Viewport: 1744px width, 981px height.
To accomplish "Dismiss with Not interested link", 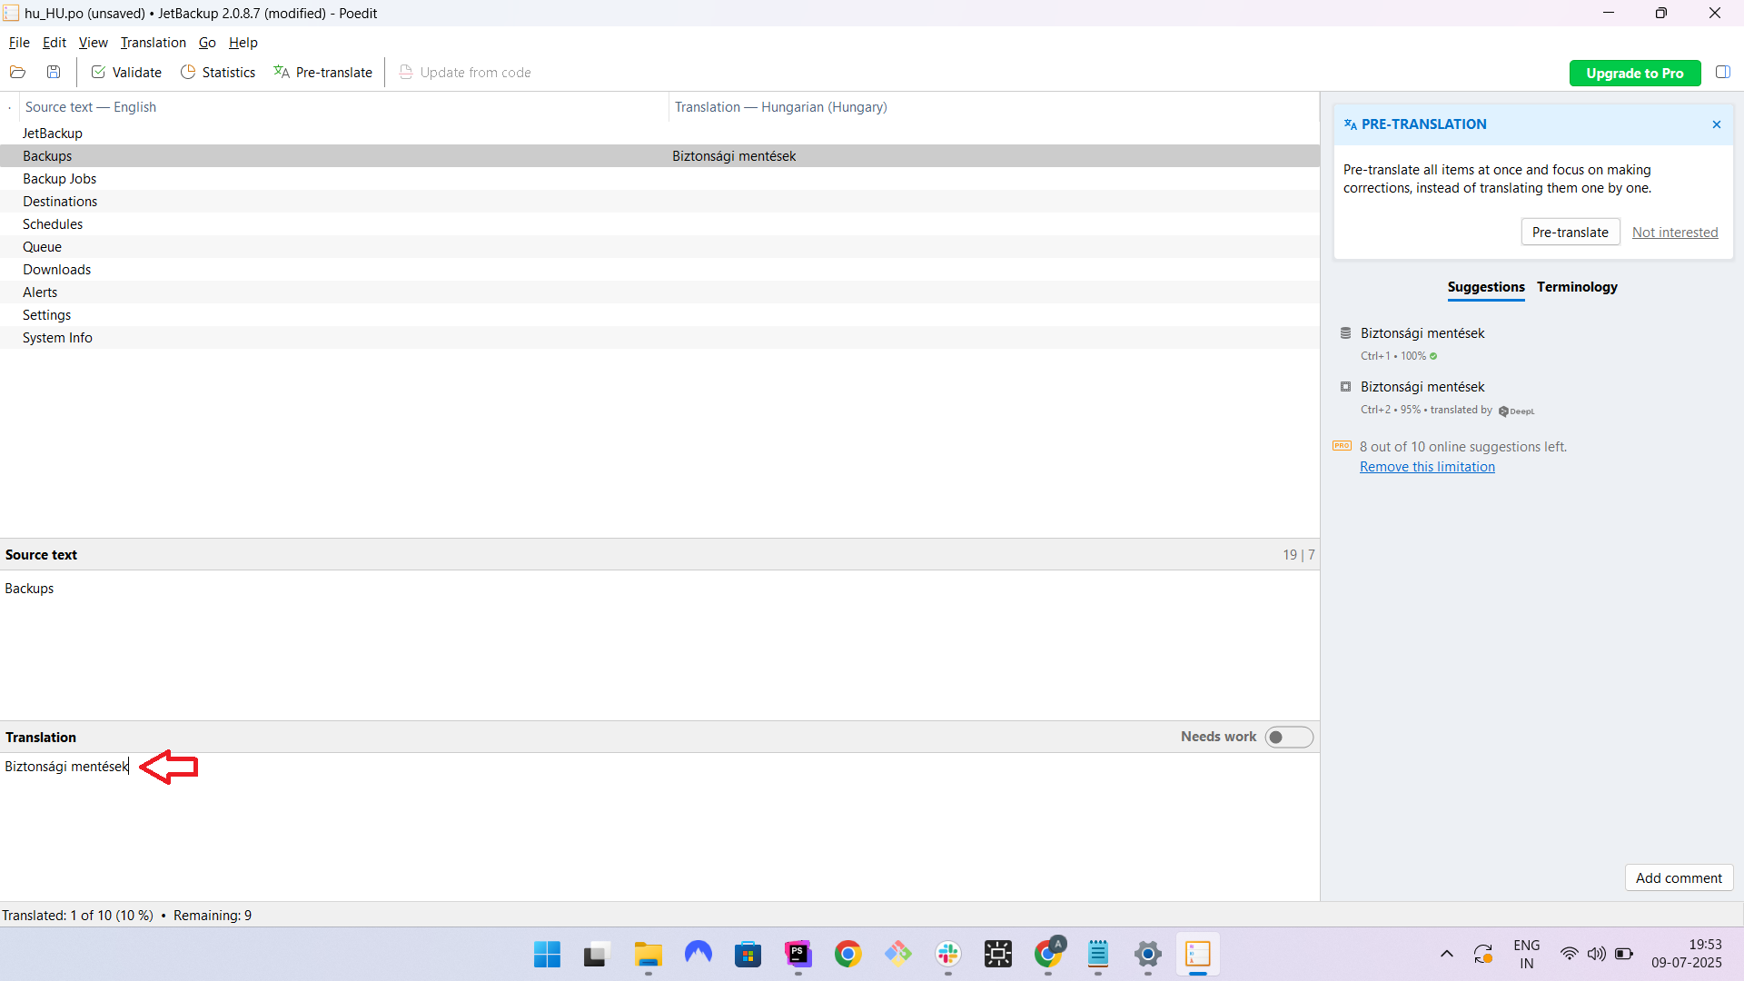I will (x=1674, y=233).
